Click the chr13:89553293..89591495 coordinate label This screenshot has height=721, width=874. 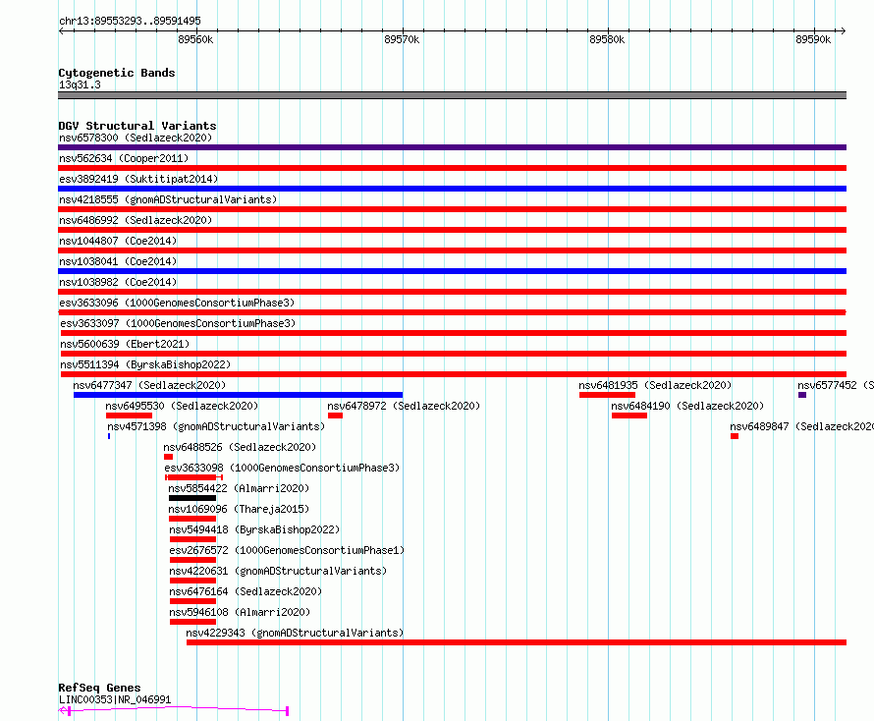click(x=130, y=21)
